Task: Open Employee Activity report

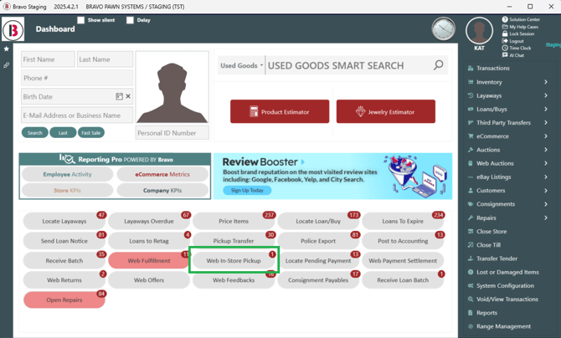Action: (67, 174)
